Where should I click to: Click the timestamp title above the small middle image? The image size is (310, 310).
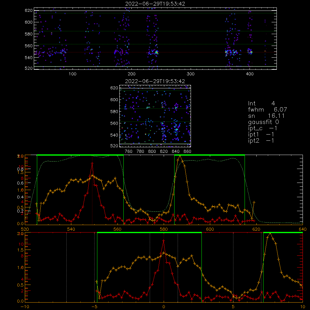click(155, 81)
